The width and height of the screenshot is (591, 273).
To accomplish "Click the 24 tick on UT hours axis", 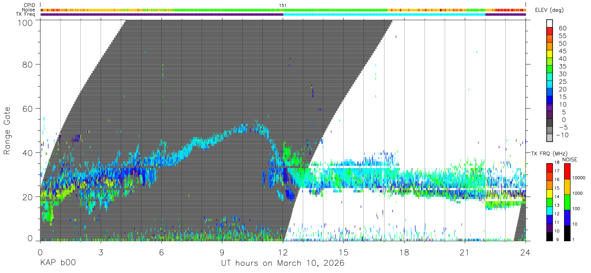I will tap(526, 252).
